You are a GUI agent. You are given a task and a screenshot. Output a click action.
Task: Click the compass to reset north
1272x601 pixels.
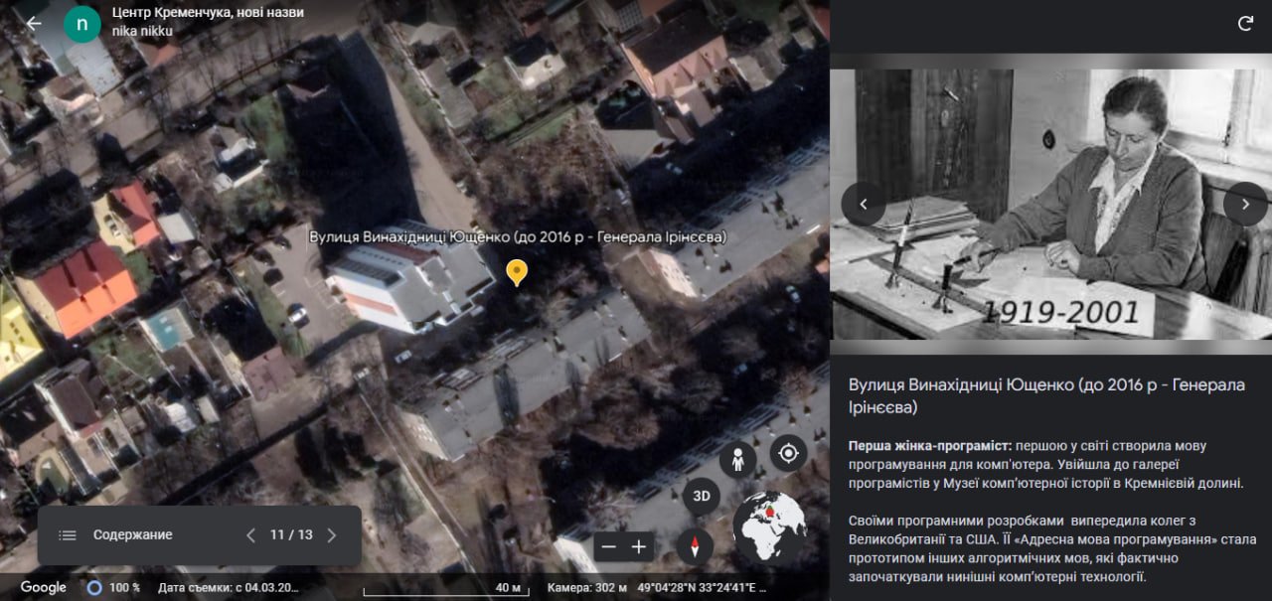695,546
